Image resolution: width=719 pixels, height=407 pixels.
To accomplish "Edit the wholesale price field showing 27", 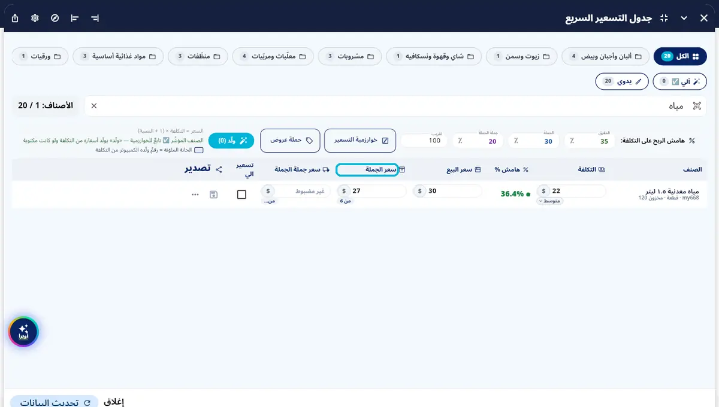I will [371, 191].
